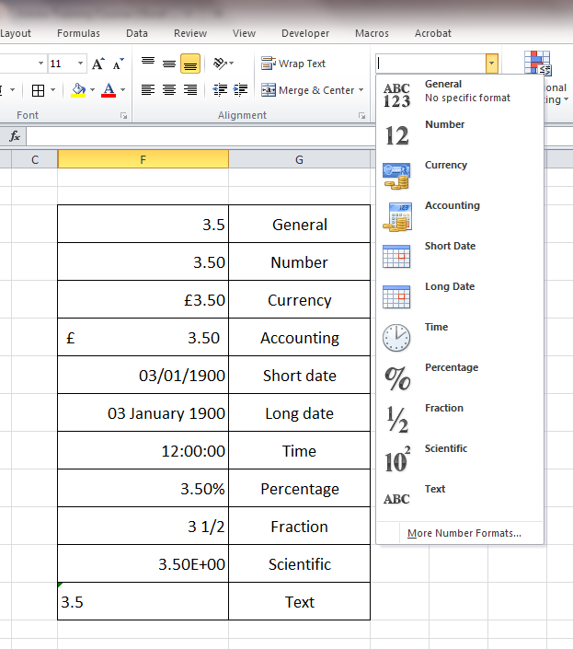Increase the cell indent
This screenshot has width=573, height=649.
[x=241, y=90]
